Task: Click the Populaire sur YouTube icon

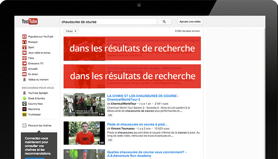Action: pyautogui.click(x=24, y=37)
